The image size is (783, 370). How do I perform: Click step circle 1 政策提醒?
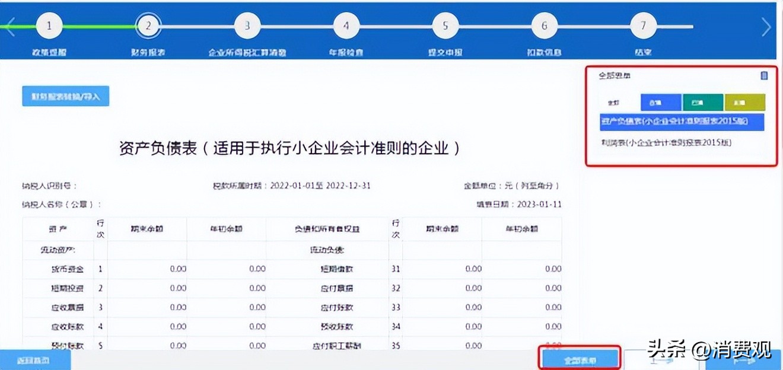click(49, 25)
